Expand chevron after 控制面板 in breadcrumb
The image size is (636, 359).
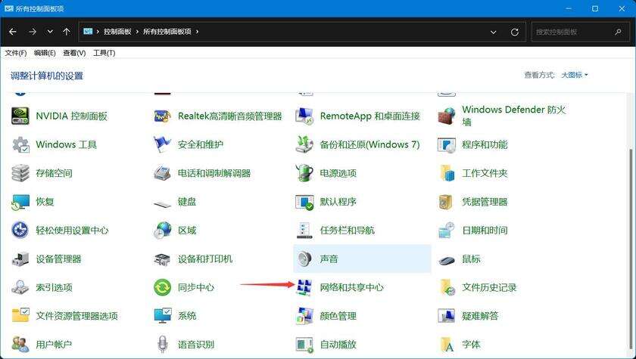(x=138, y=32)
